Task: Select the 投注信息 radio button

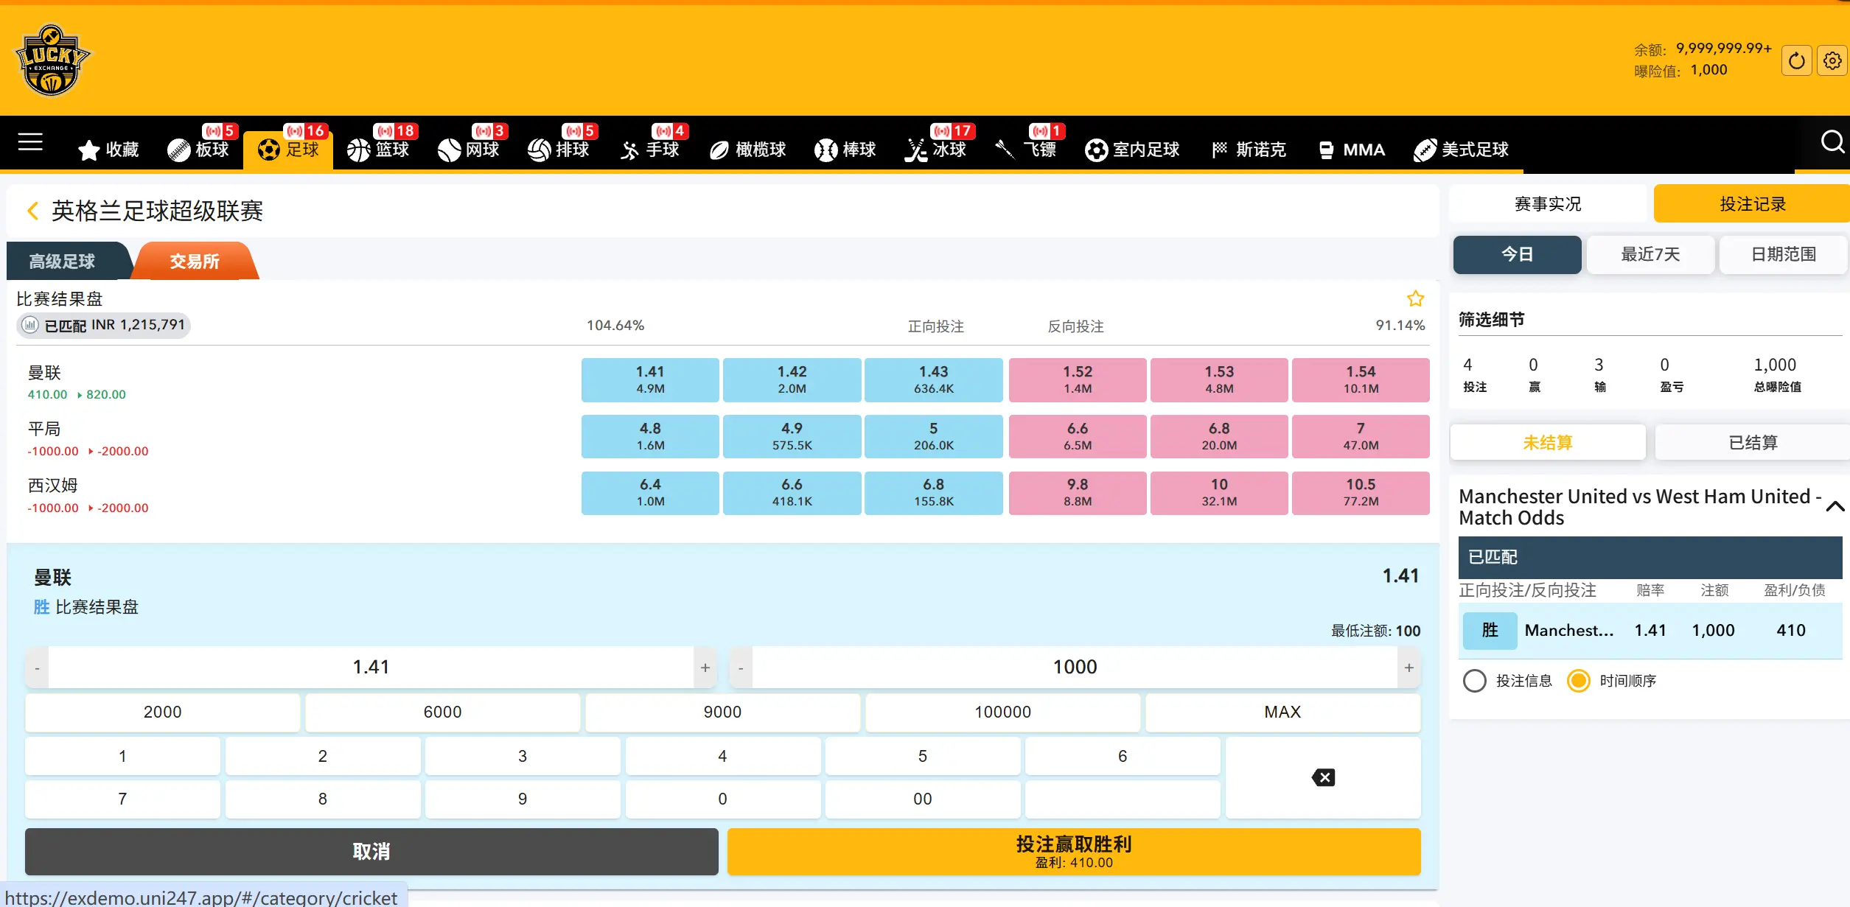Action: coord(1474,681)
